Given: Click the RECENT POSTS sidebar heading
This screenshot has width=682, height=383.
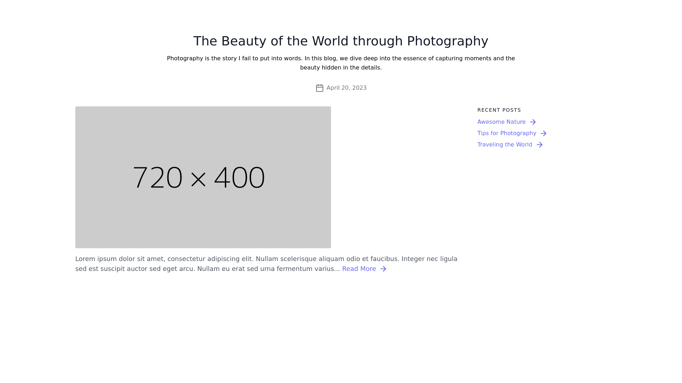Looking at the screenshot, I should click(x=499, y=110).
